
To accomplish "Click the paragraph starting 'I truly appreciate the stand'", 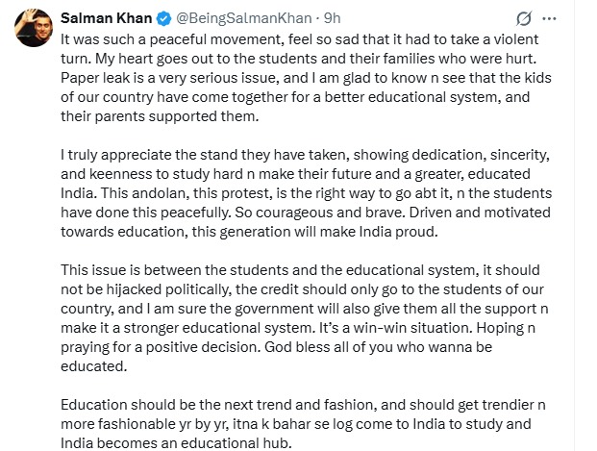I will coord(306,193).
